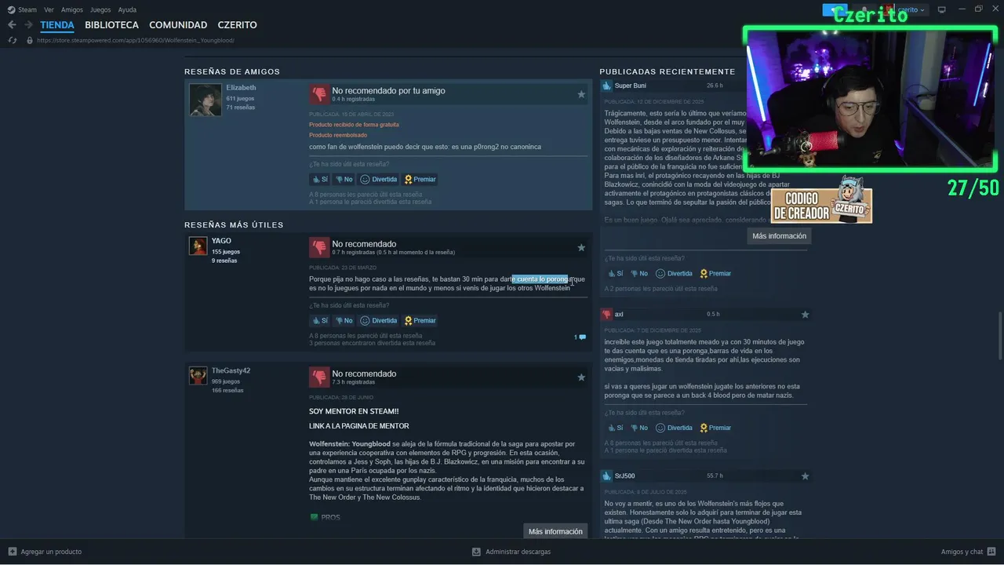Vote No on Super Buni's review
Viewport: 1004px width, 565px height.
click(x=640, y=274)
